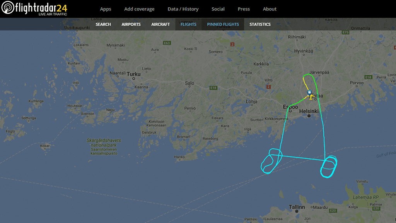
Task: Select the yellow airplane icon near Vantaa
Action: point(311,96)
